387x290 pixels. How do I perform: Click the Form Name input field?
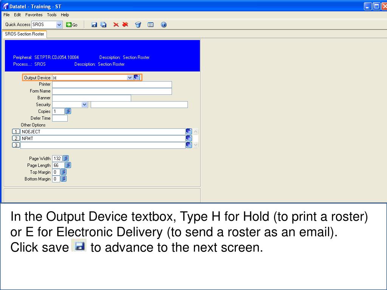point(112,91)
